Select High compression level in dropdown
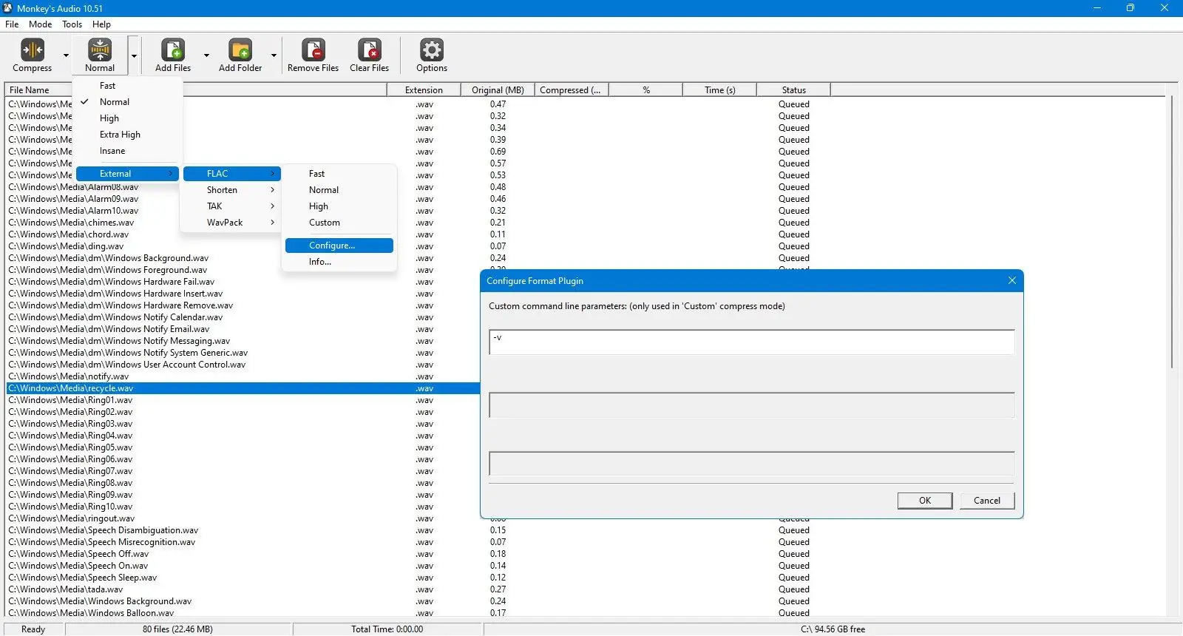This screenshot has width=1183, height=636. coord(127,118)
